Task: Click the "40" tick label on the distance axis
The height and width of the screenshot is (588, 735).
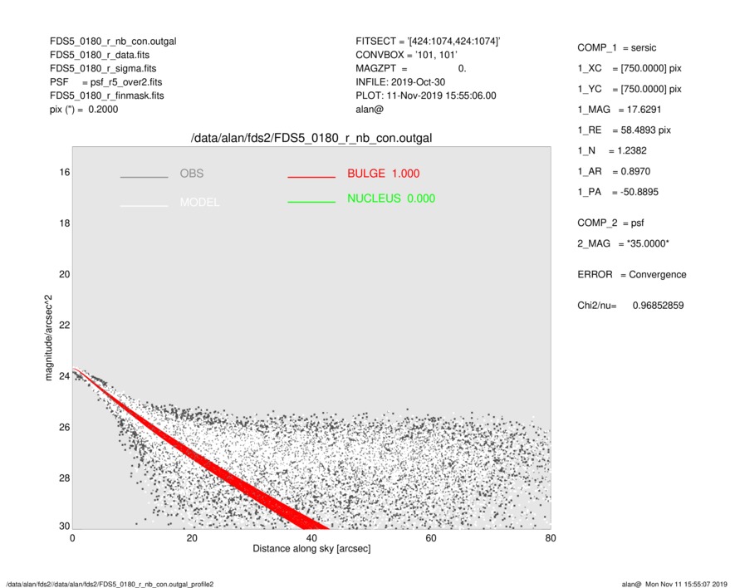Action: [311, 538]
